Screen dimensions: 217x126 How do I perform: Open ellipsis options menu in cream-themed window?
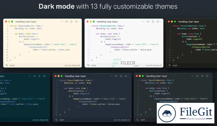coord(77,22)
